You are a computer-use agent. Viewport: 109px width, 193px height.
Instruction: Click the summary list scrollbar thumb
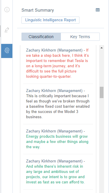coord(101,92)
